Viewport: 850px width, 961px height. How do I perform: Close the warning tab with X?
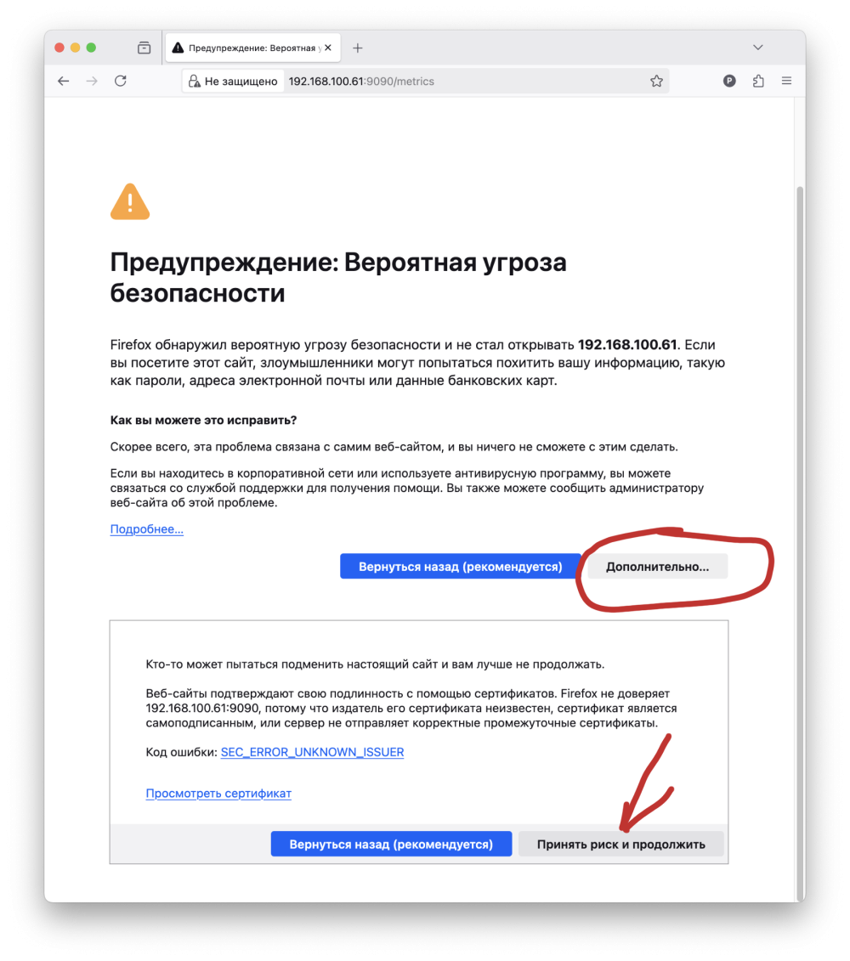pyautogui.click(x=328, y=48)
